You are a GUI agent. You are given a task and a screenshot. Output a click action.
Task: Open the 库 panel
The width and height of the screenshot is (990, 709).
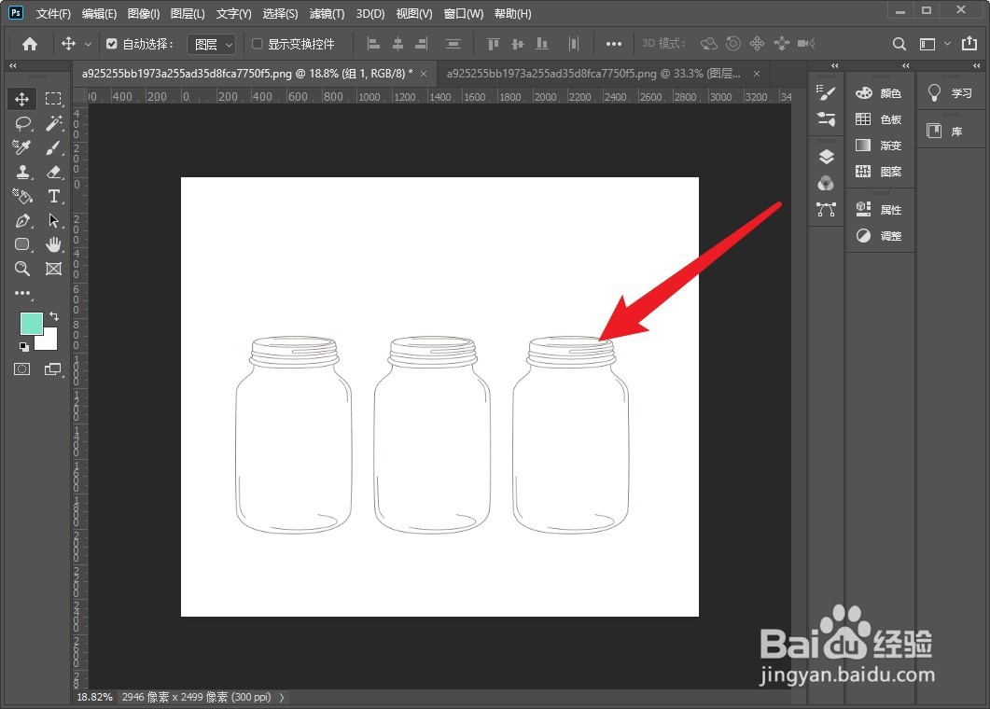[x=950, y=132]
